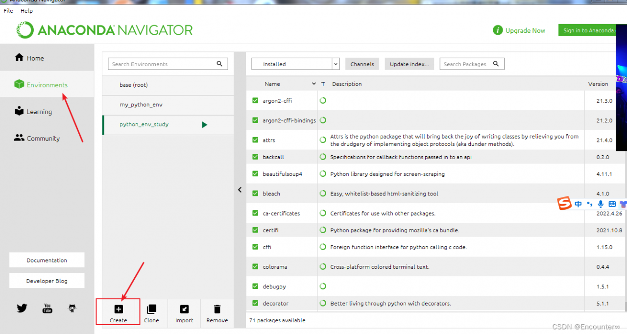Image resolution: width=627 pixels, height=334 pixels.
Task: Toggle the argon2-cffi-bindings checkbox
Action: (x=255, y=120)
